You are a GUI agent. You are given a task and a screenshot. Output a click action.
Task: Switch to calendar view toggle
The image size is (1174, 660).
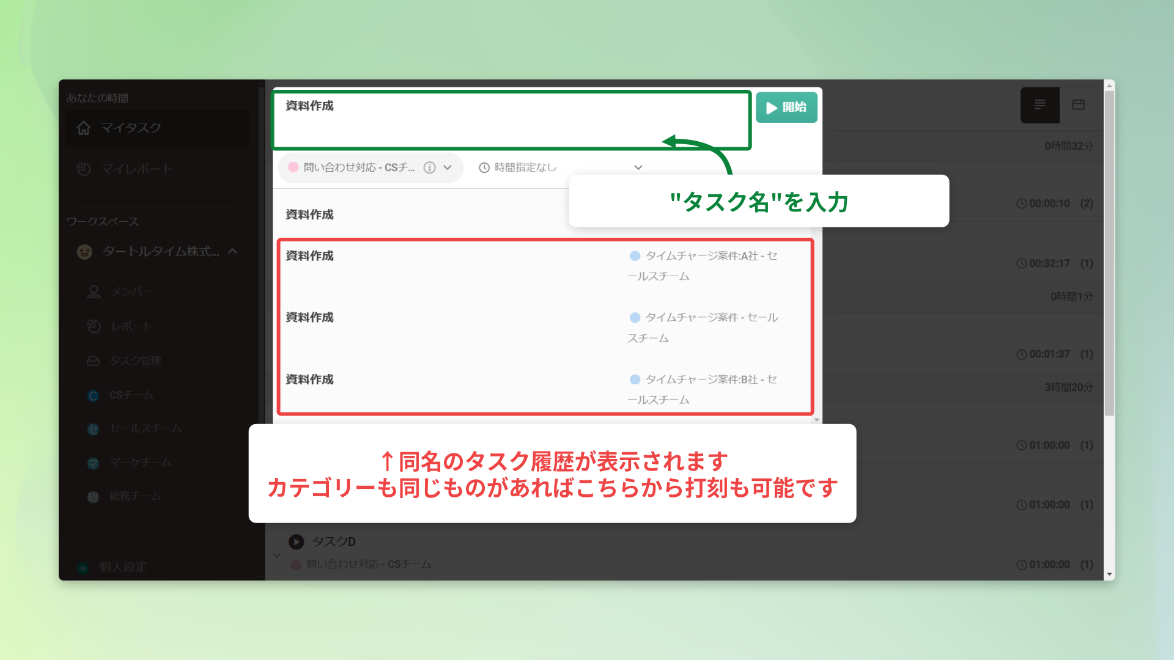1078,105
